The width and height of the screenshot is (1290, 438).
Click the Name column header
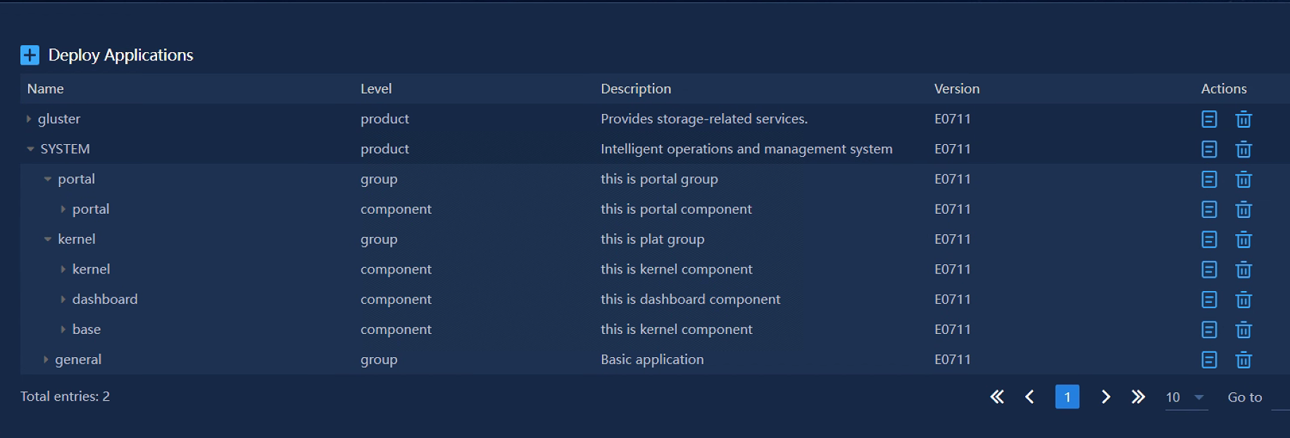(x=46, y=89)
